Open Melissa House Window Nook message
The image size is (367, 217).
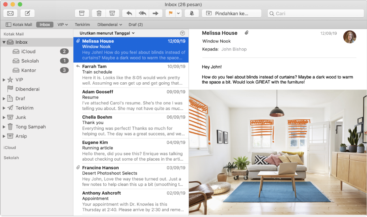point(131,50)
